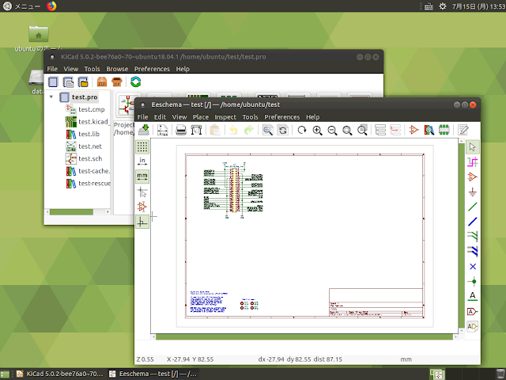Open the Find tool in Eeschema

(x=267, y=130)
